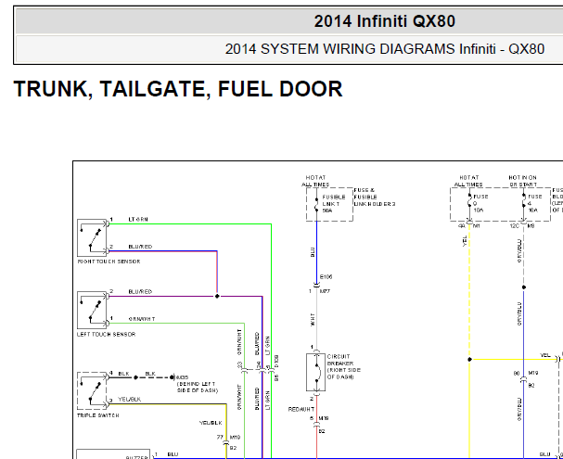Click the '(BEHIND LEFT SIDE OF DASH)' ground note

198,388
